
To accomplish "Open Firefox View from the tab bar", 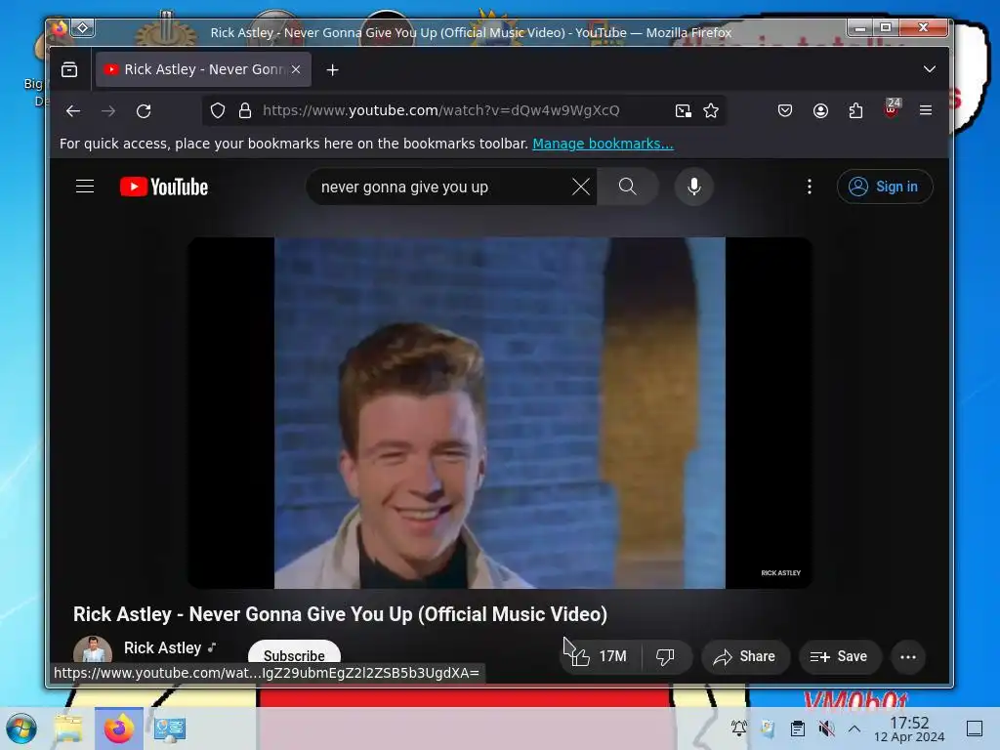I will 69,69.
